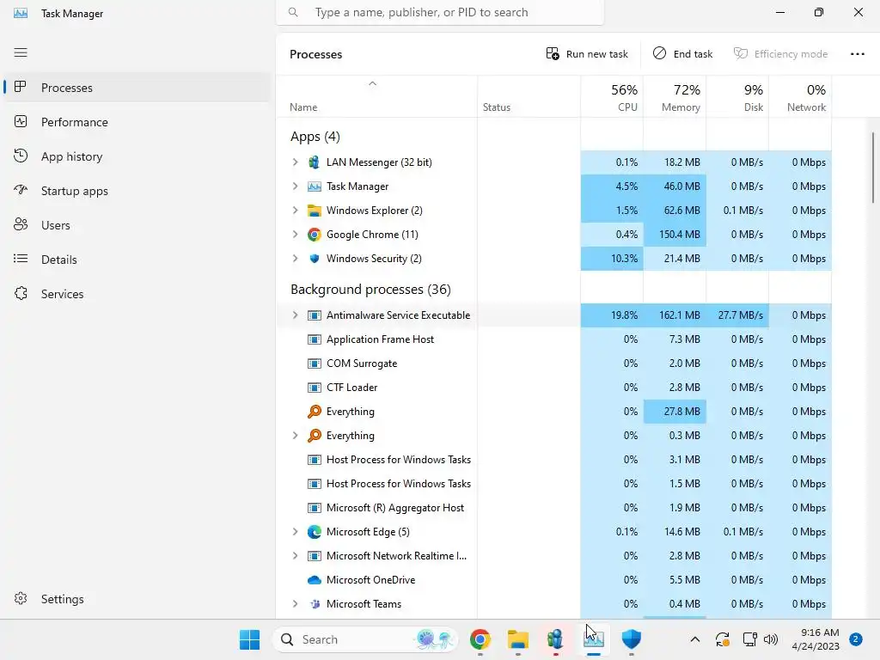Viewport: 880px width, 660px height.
Task: Click the Background processes (36) header
Action: [x=370, y=289]
